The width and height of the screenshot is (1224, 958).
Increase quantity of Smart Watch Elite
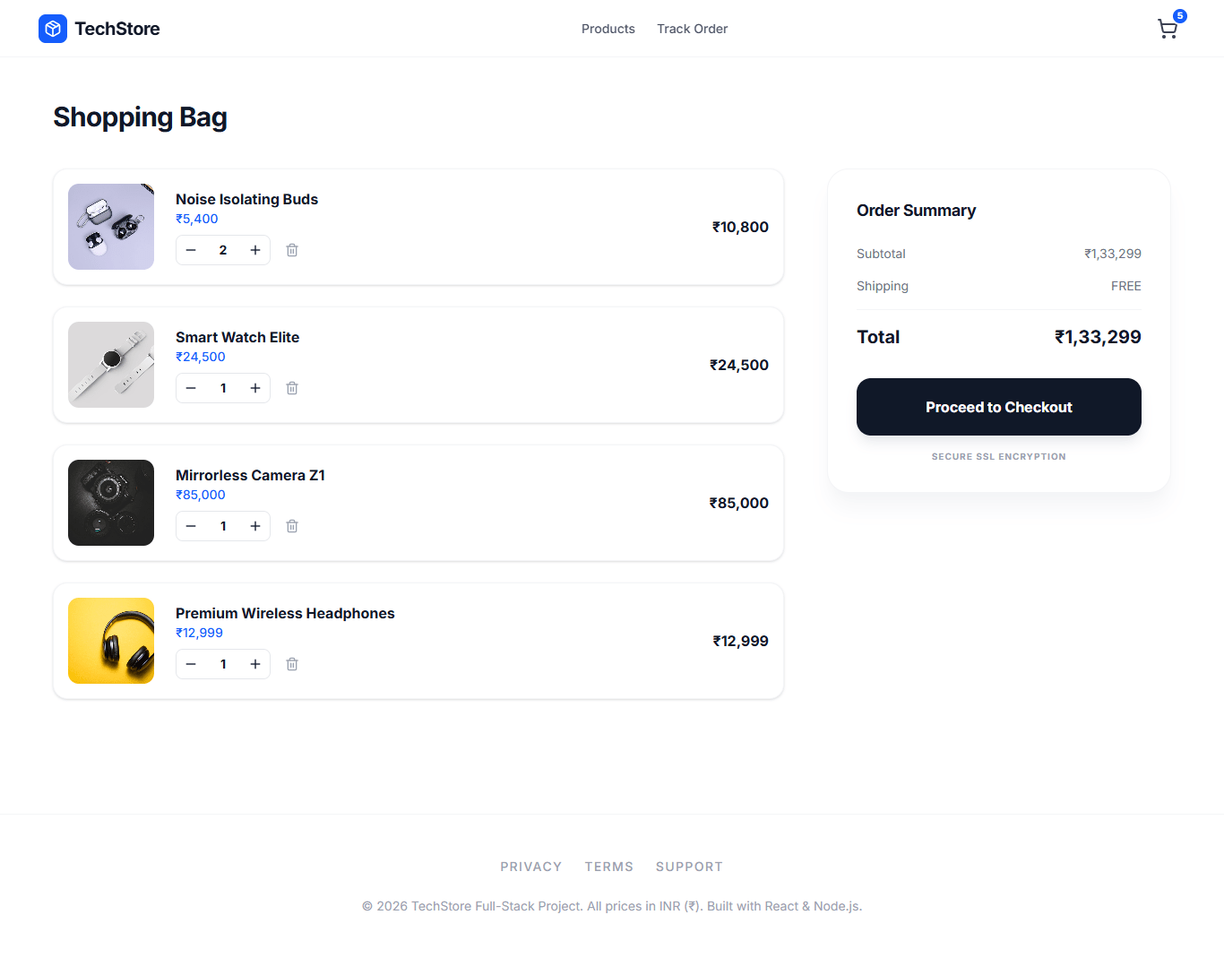coord(255,388)
